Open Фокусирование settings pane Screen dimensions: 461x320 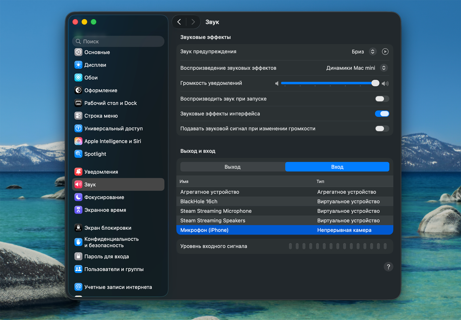tap(118, 197)
